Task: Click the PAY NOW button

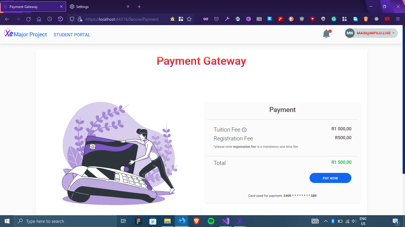Action: point(330,178)
